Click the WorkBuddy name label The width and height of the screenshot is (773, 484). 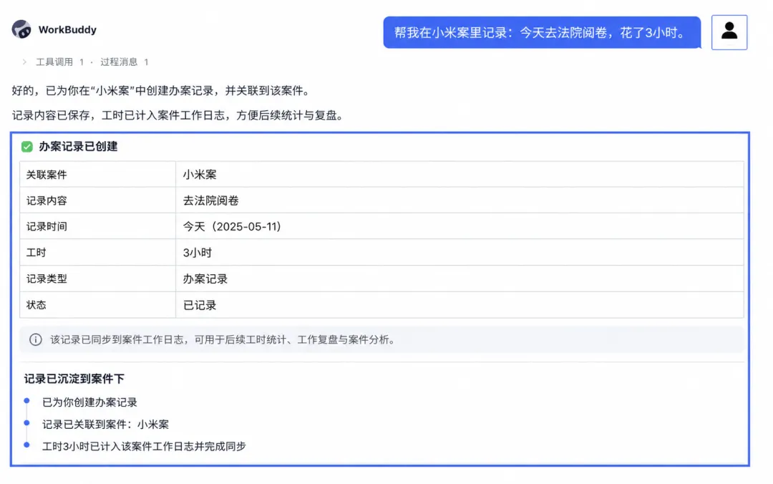pos(67,29)
